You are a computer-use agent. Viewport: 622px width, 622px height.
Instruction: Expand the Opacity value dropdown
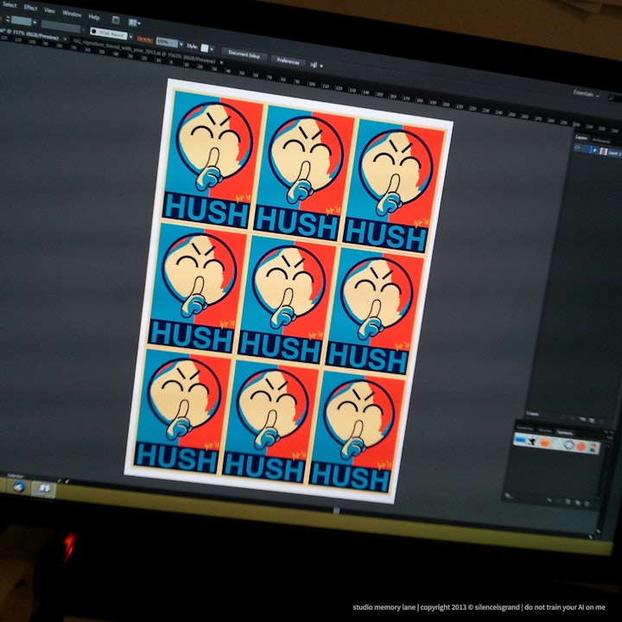pyautogui.click(x=182, y=42)
